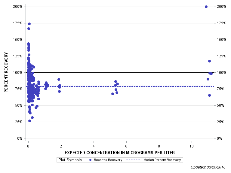Select the point near 117% at far right
This screenshot has height=173, width=231.
tap(209, 61)
